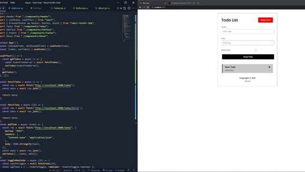
Task: Click JavaScript language mode in status bar
Action: click(x=93, y=170)
